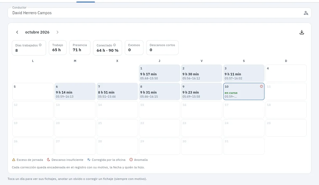The width and height of the screenshot is (319, 185).
Task: Click the Descanso insuficiente legend label
Action: pos(67,160)
